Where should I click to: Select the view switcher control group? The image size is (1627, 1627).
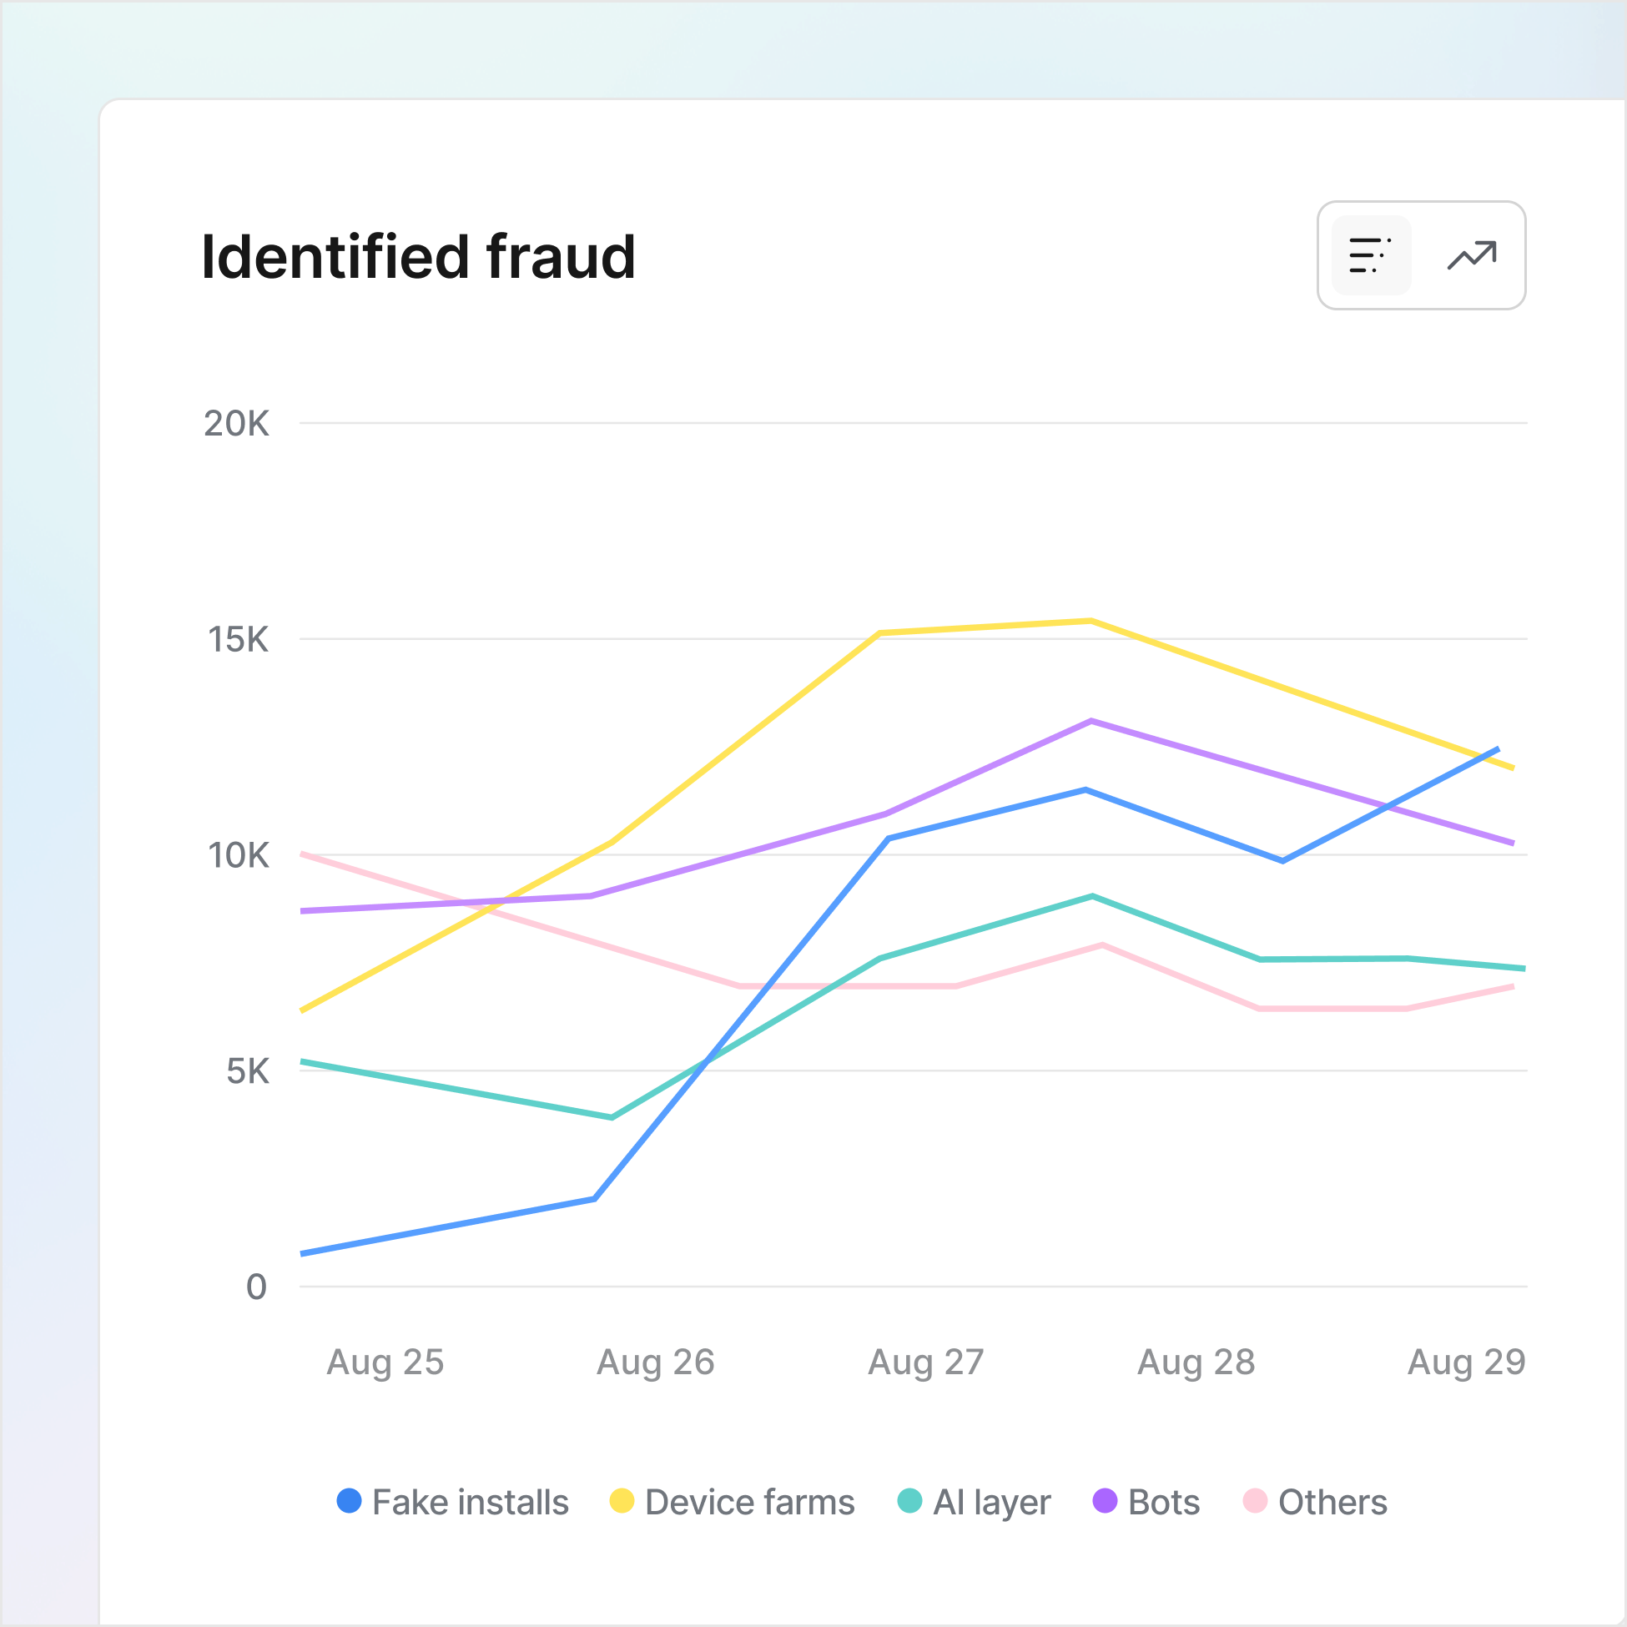(1422, 257)
